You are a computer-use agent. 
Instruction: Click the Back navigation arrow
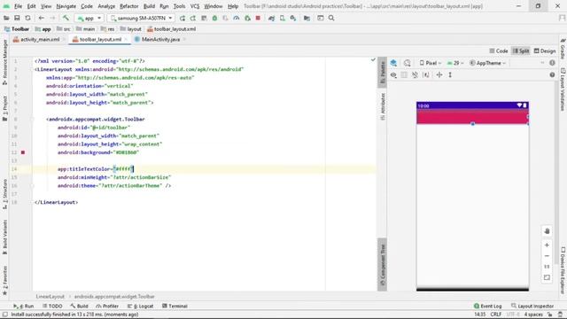42,18
